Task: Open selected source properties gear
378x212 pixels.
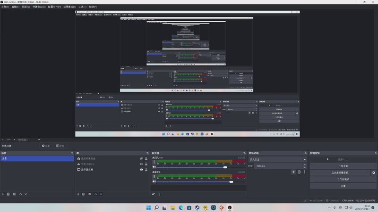Action: coord(90,194)
